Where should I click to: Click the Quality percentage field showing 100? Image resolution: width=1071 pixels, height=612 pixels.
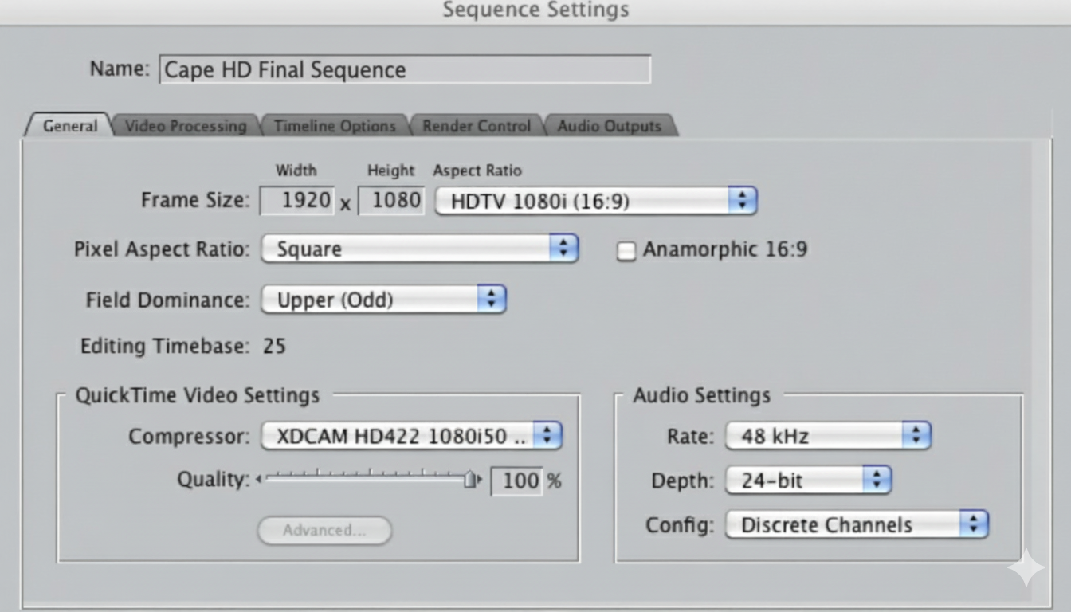pyautogui.click(x=517, y=480)
